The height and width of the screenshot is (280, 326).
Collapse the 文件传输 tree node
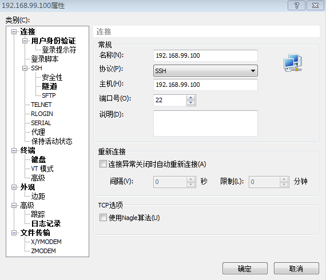[14, 233]
